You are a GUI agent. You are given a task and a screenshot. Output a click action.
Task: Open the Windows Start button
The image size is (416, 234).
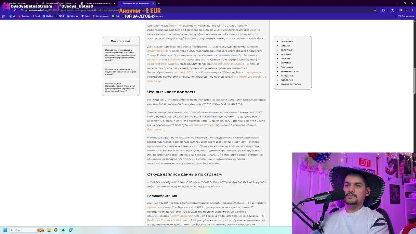coord(5,230)
